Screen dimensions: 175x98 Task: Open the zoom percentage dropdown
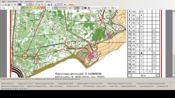27,5
